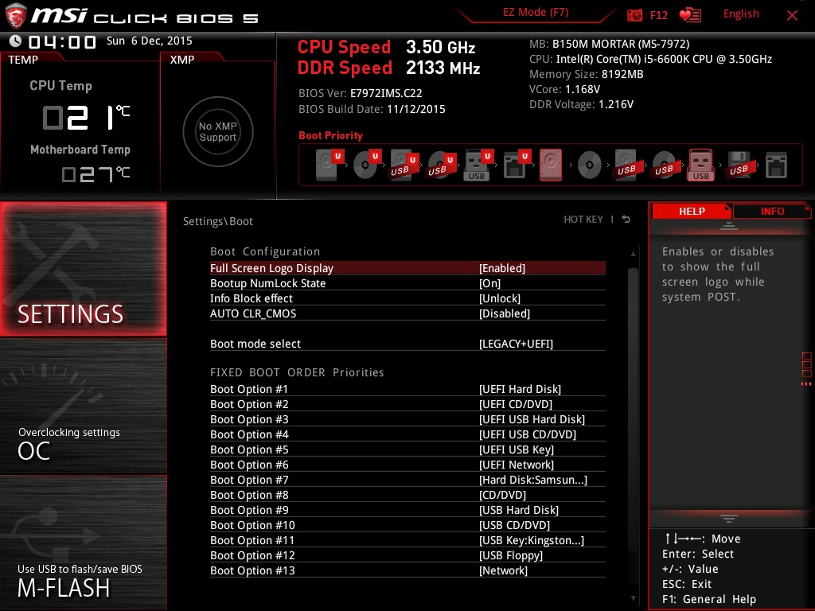Click the F12 screenshot camera icon

pyautogui.click(x=634, y=15)
